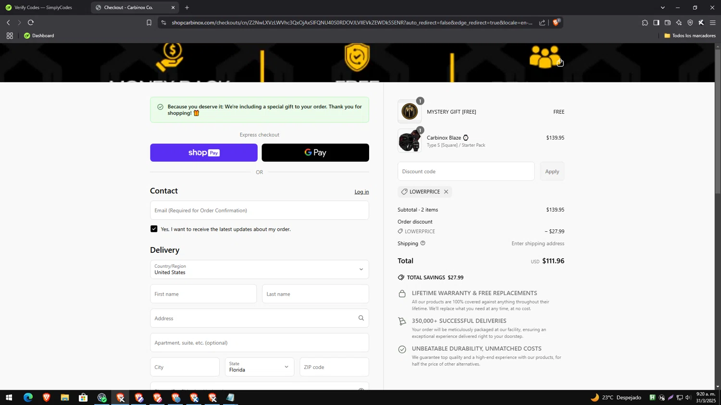Screen dimensions: 721x405
Task: Click the address bar URL
Action: [352, 23]
